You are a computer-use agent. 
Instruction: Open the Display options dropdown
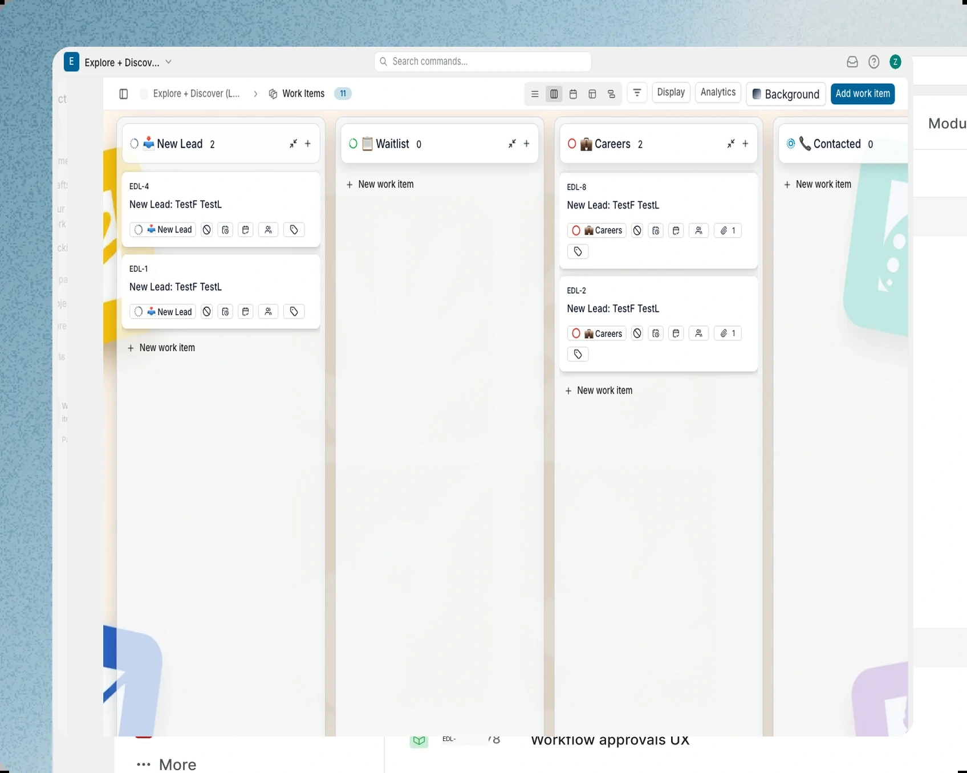[671, 92]
